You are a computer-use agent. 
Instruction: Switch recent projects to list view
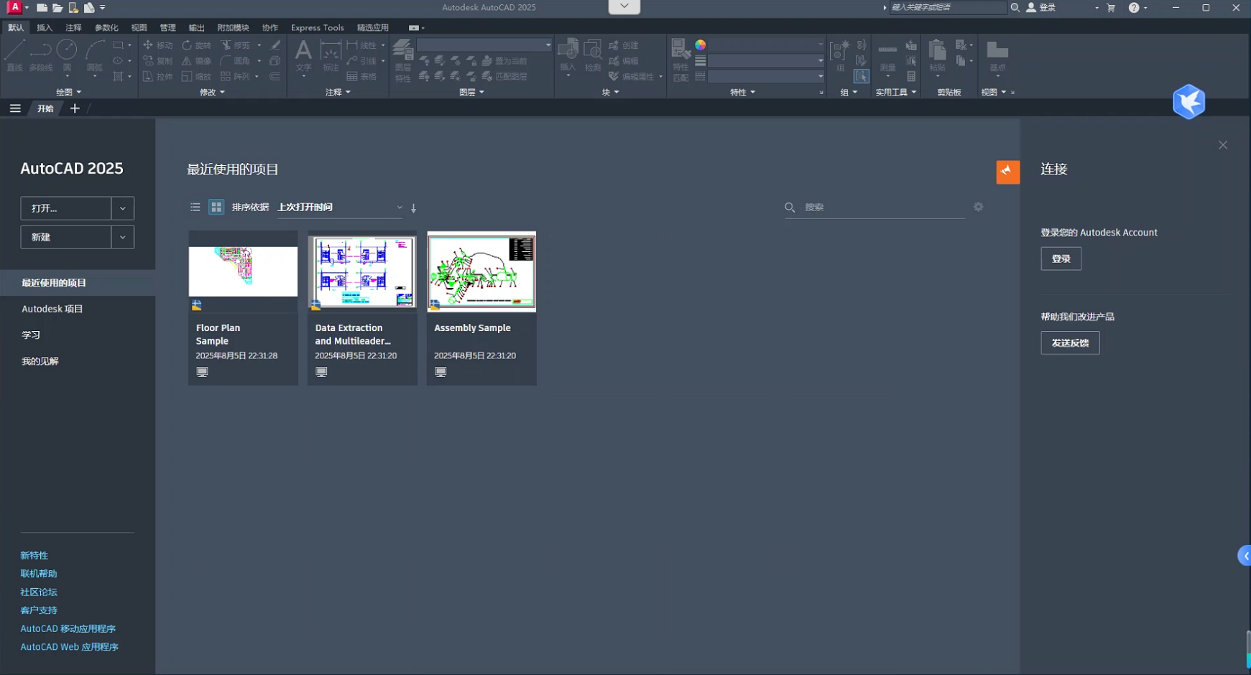(195, 207)
